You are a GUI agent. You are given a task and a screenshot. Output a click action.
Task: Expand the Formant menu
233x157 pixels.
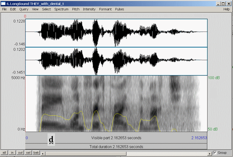tap(105, 9)
